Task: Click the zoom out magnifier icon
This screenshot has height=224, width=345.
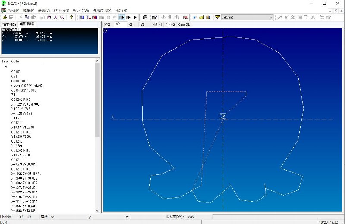Action: tap(63, 17)
